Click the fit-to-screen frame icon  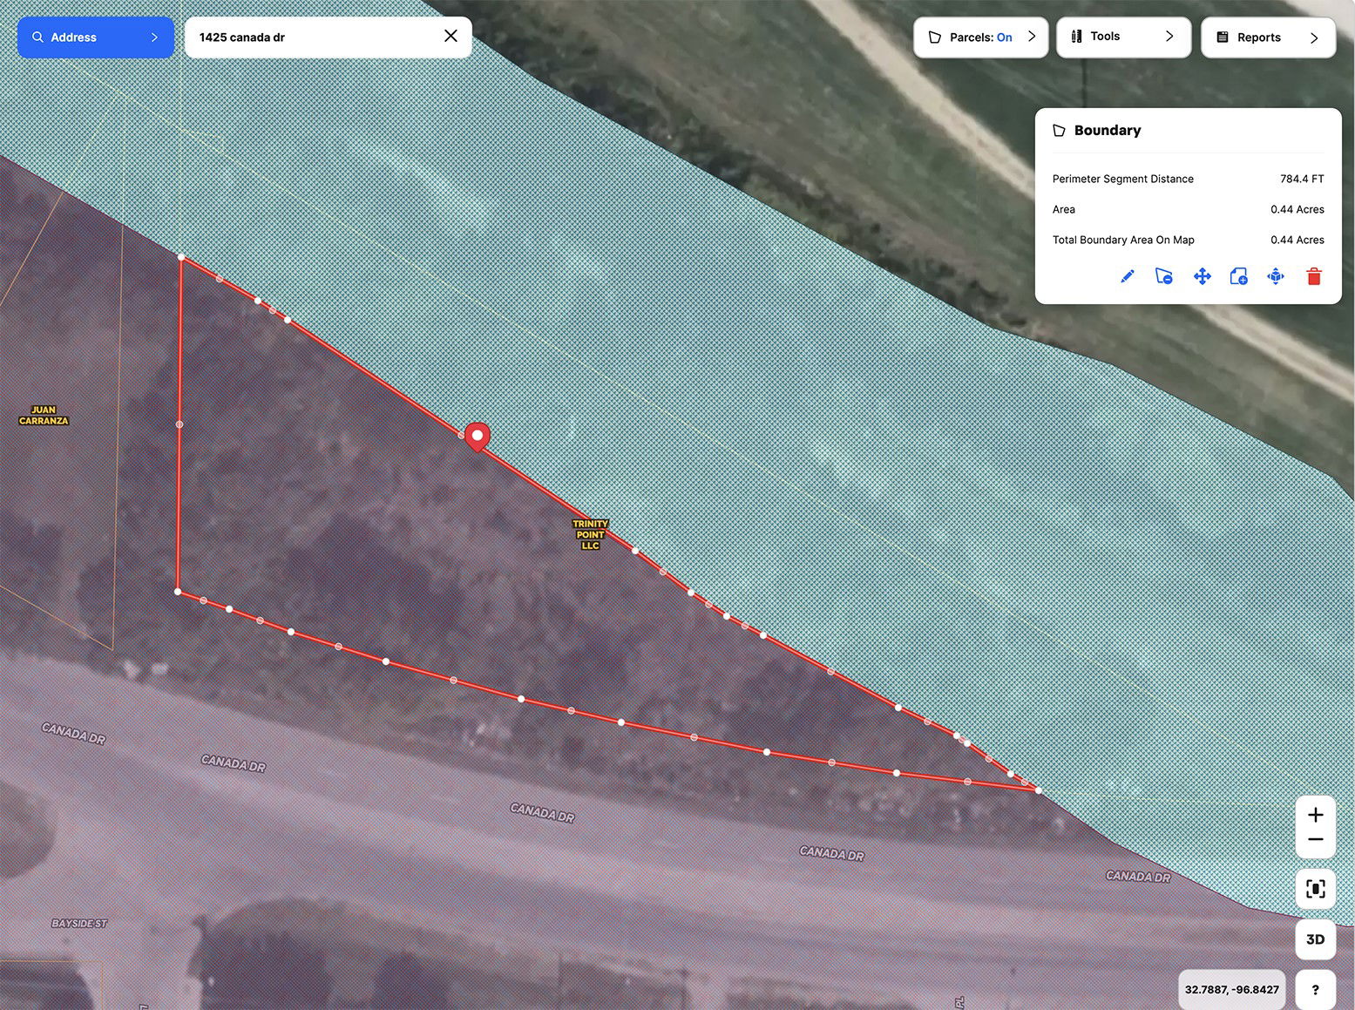(x=1316, y=889)
